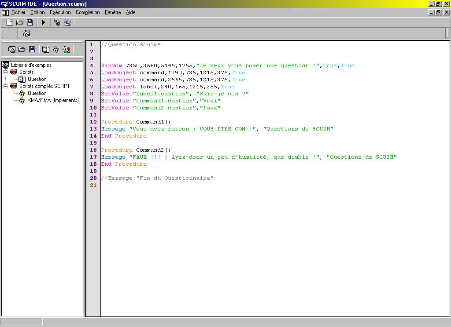Open the Aide menu
This screenshot has width=451, height=327.
[x=130, y=12]
